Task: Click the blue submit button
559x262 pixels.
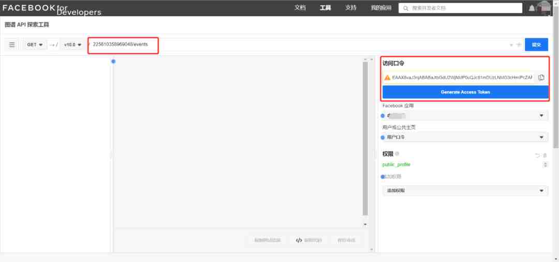Action: pyautogui.click(x=536, y=45)
